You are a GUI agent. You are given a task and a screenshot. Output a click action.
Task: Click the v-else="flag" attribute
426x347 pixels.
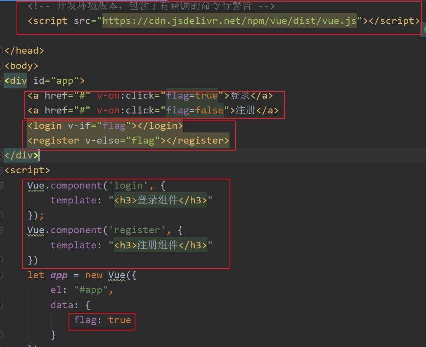click(x=122, y=140)
